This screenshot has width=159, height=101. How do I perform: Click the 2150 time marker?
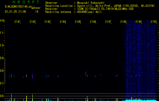154,21
